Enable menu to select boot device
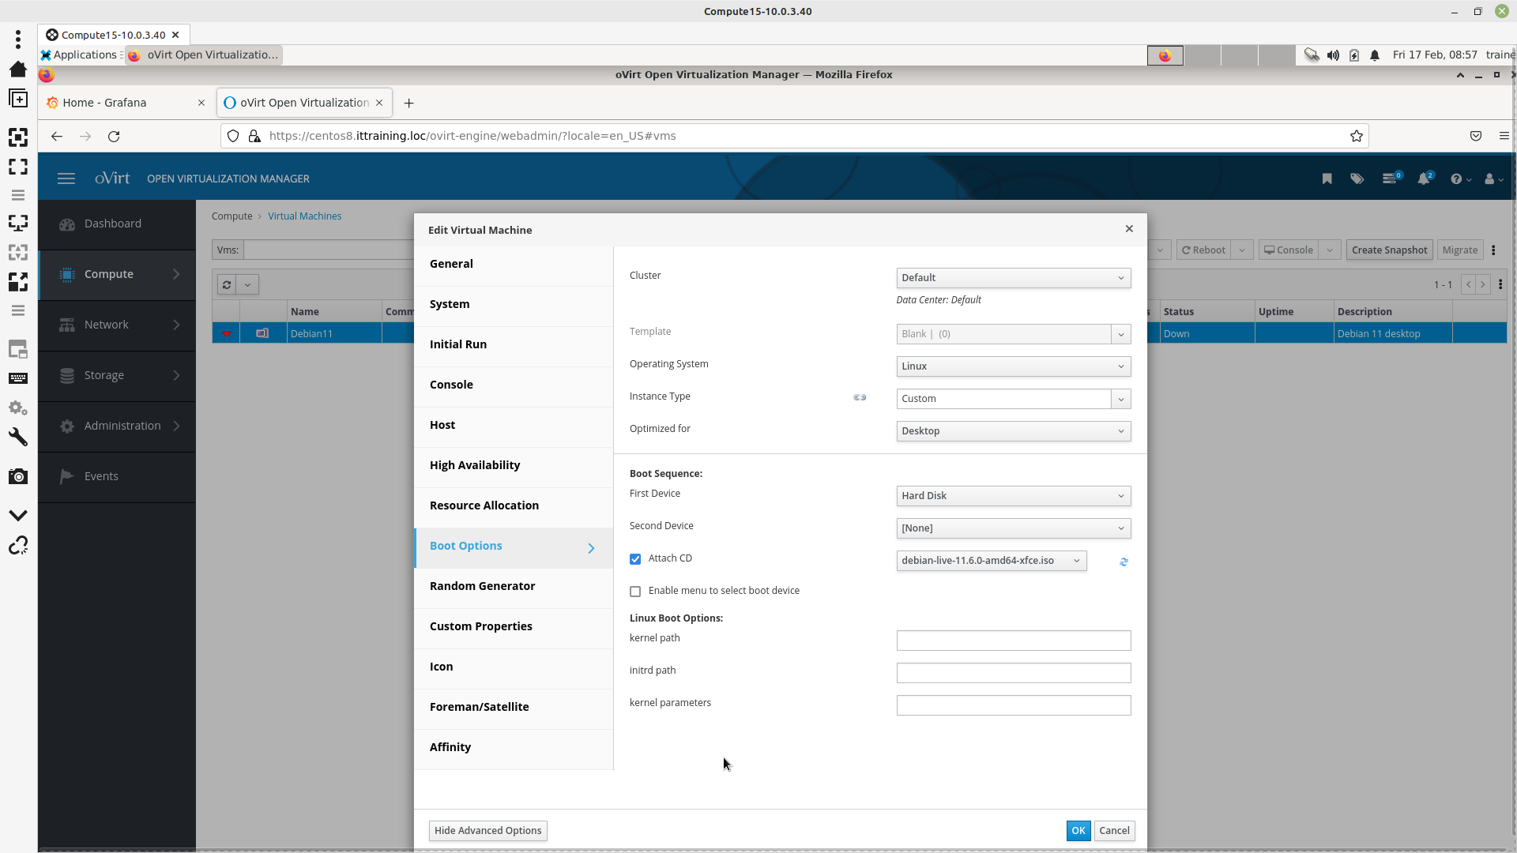Screen dimensions: 1517x853 coord(635,592)
